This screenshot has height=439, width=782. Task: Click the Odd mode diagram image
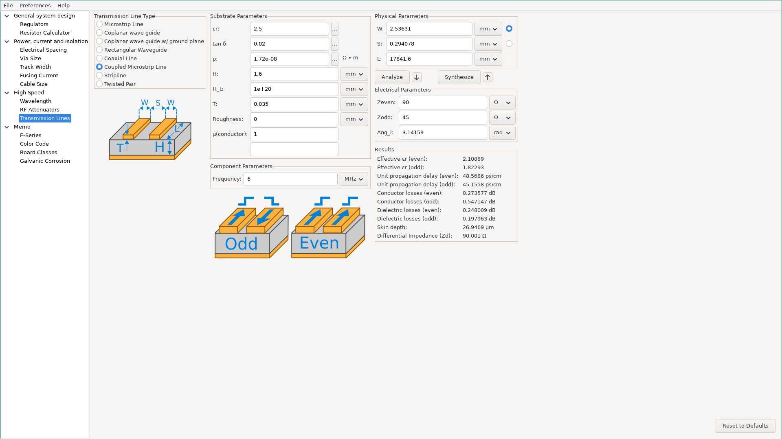tap(251, 228)
